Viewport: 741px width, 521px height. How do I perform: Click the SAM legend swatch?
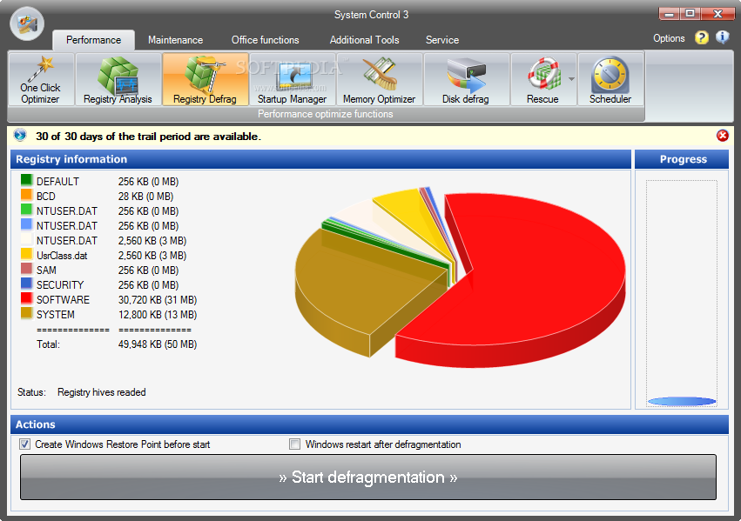26,270
